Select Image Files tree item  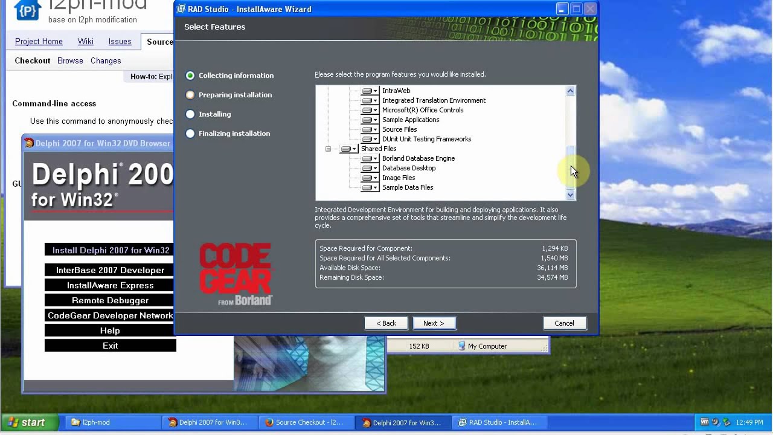399,178
